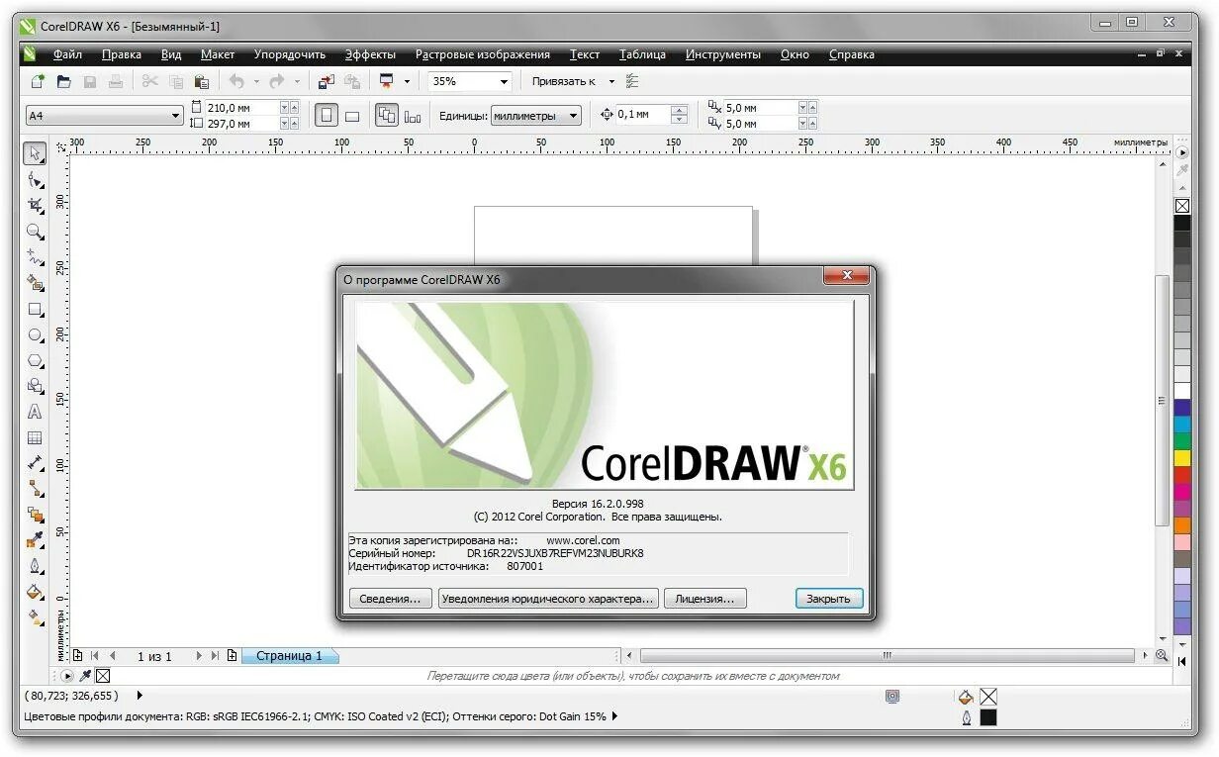This screenshot has height=757, width=1219.
Task: Select the Rectangle tool
Action: click(x=36, y=309)
